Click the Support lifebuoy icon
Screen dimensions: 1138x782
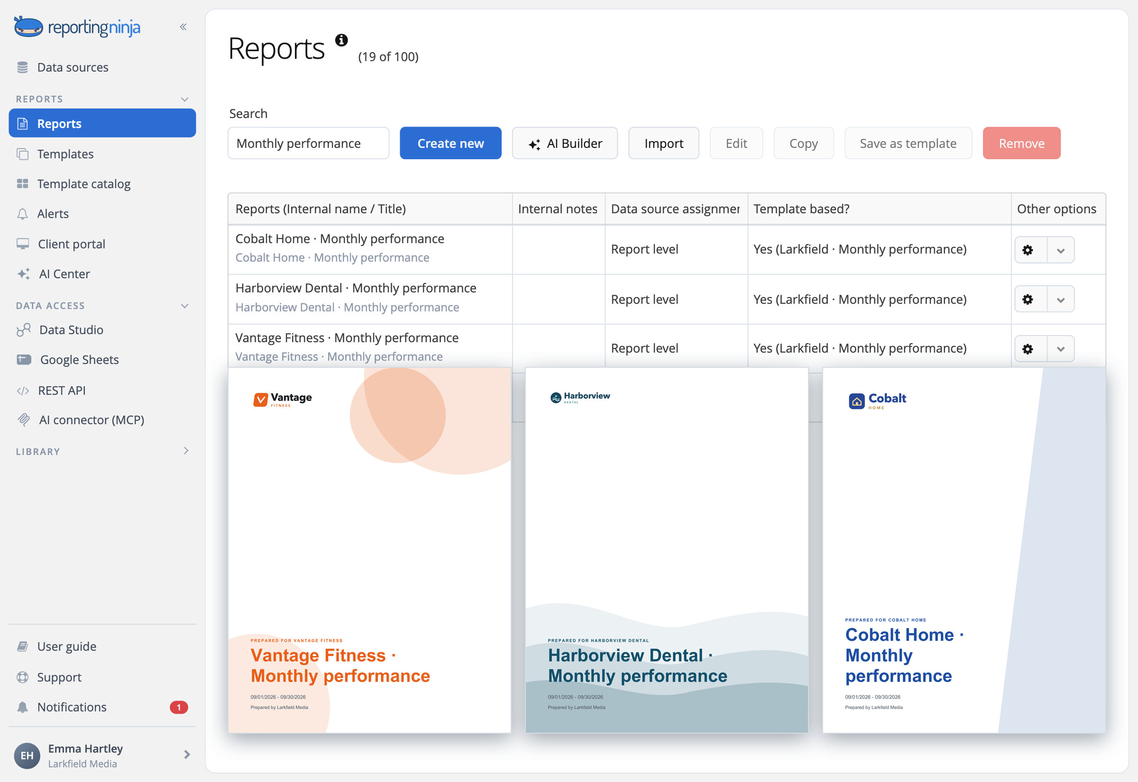point(23,677)
